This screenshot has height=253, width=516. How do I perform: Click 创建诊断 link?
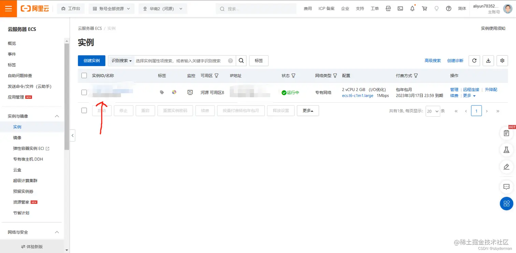[455, 61]
